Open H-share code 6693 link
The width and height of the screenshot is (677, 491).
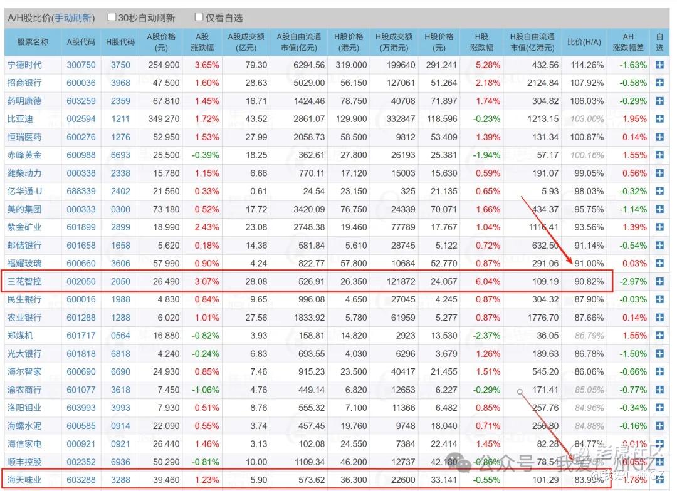(x=120, y=155)
